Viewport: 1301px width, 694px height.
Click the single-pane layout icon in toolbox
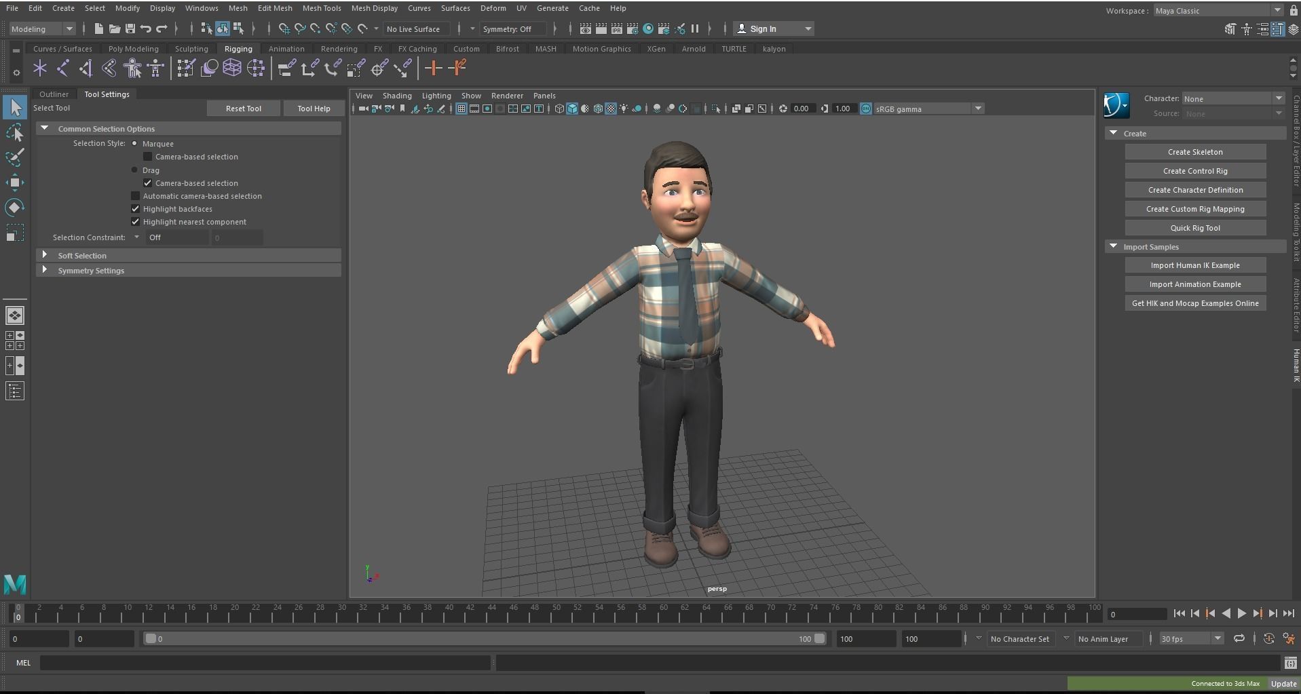click(x=15, y=315)
